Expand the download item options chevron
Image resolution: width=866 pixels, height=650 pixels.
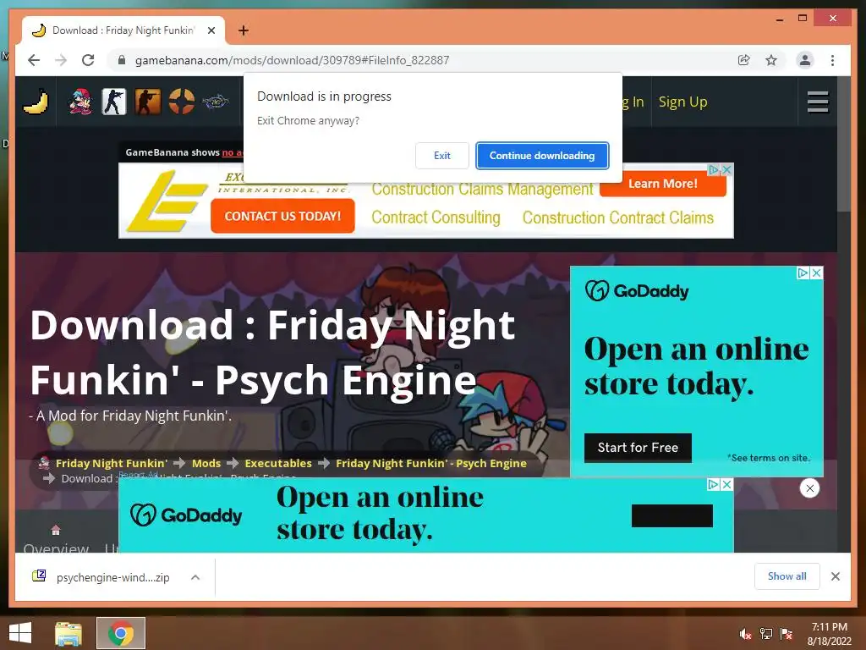tap(195, 577)
